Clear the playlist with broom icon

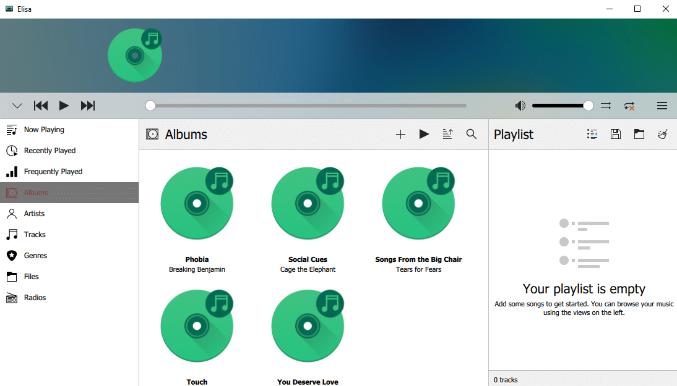(x=662, y=134)
